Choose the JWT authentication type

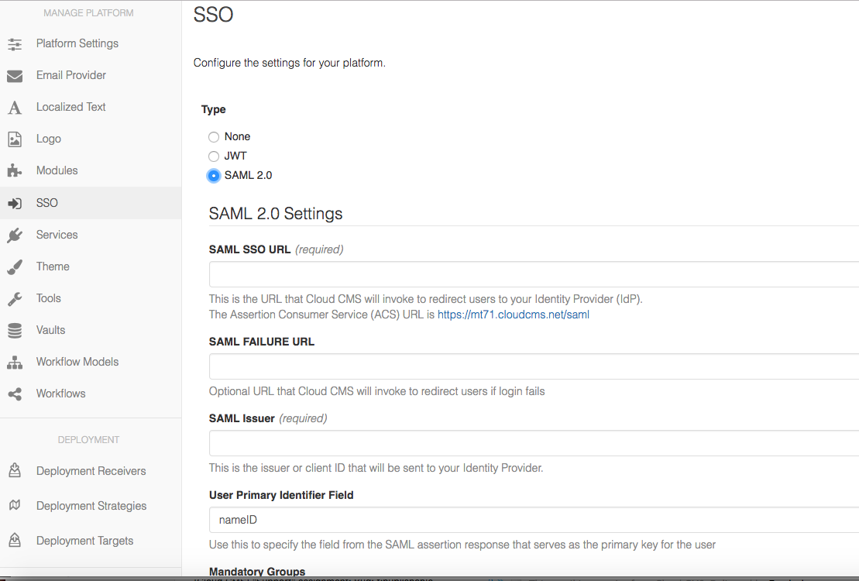(213, 156)
